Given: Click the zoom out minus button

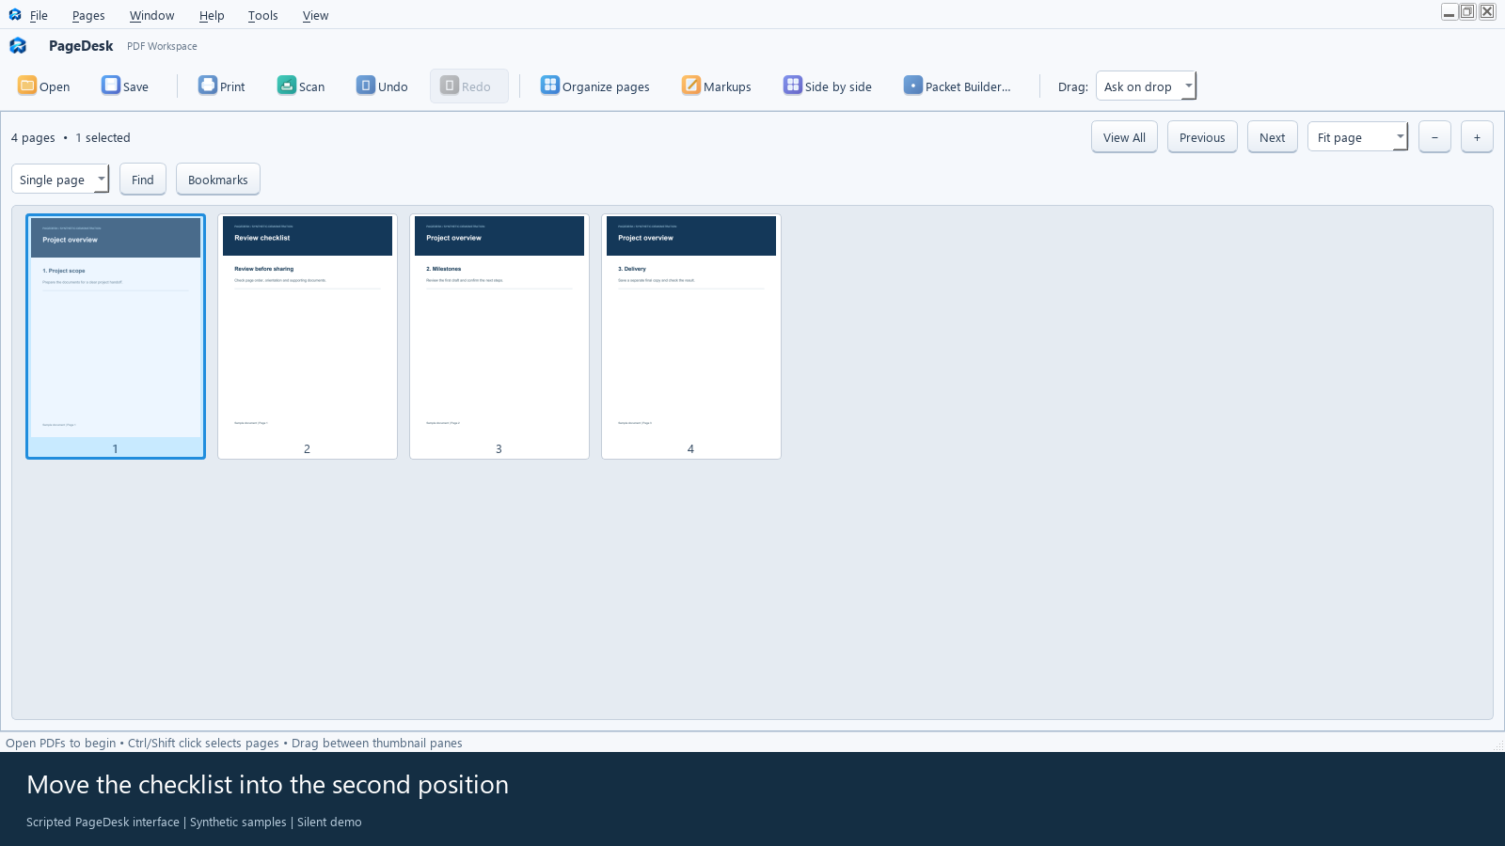Looking at the screenshot, I should tap(1434, 137).
